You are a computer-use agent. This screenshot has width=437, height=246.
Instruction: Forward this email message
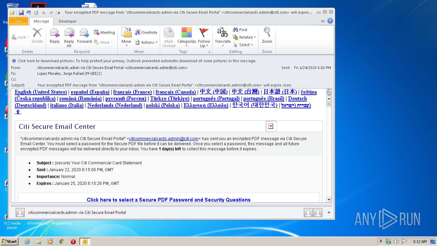tap(84, 37)
